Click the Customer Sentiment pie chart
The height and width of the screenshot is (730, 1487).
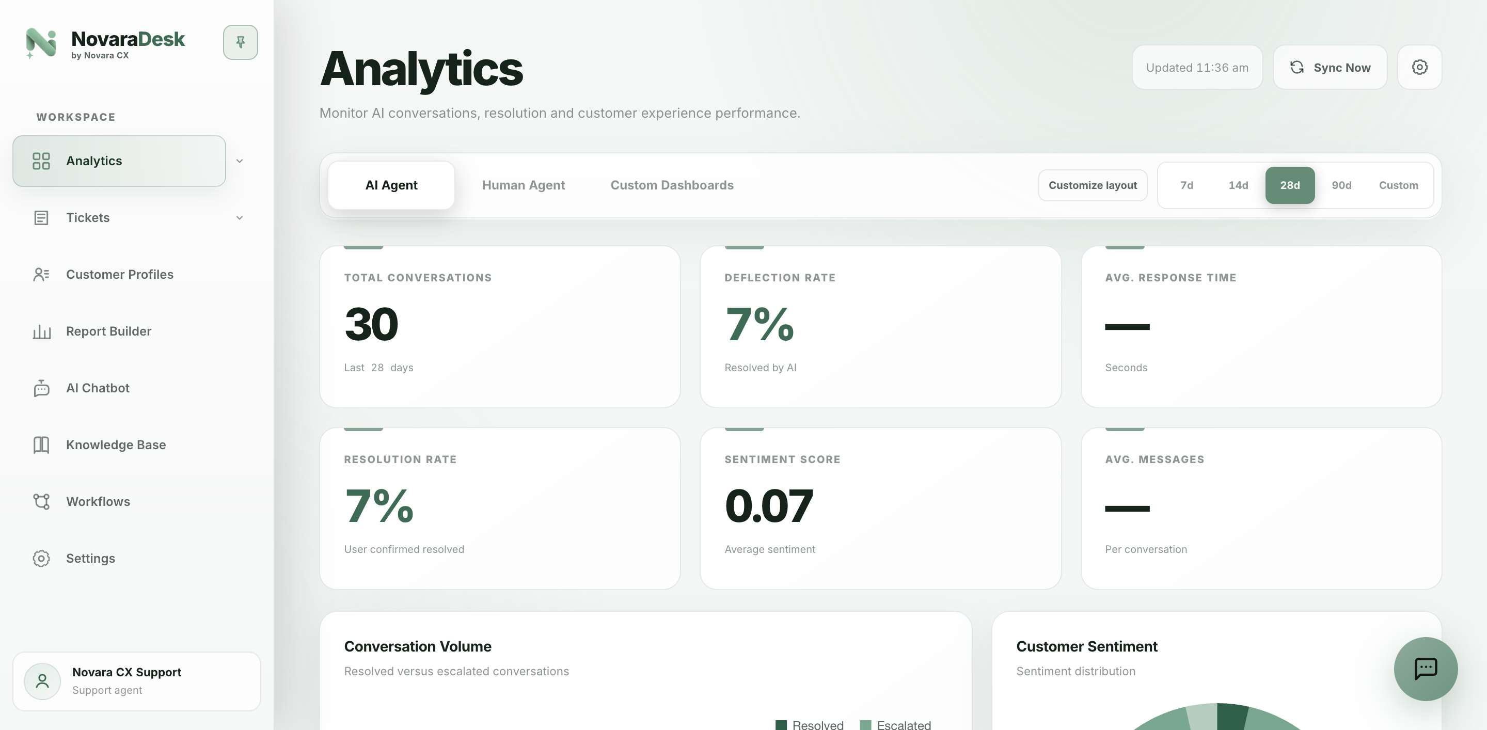click(x=1217, y=717)
